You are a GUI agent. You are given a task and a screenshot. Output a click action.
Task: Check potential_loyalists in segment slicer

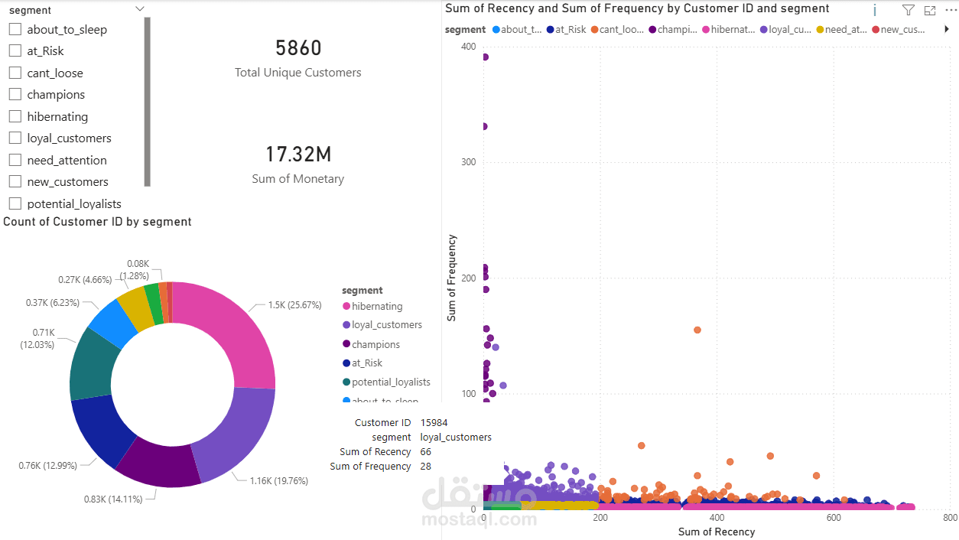click(13, 203)
